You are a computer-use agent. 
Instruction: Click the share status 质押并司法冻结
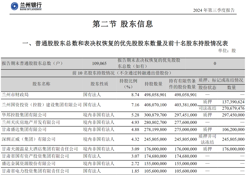coord(207,139)
